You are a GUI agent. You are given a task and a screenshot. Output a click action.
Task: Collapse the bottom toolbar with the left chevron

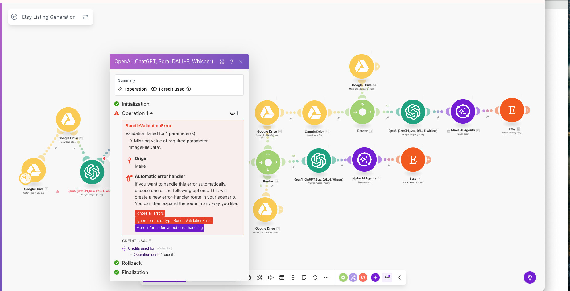click(x=399, y=277)
